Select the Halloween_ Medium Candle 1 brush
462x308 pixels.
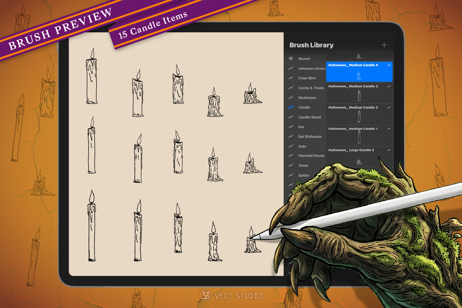(x=359, y=135)
